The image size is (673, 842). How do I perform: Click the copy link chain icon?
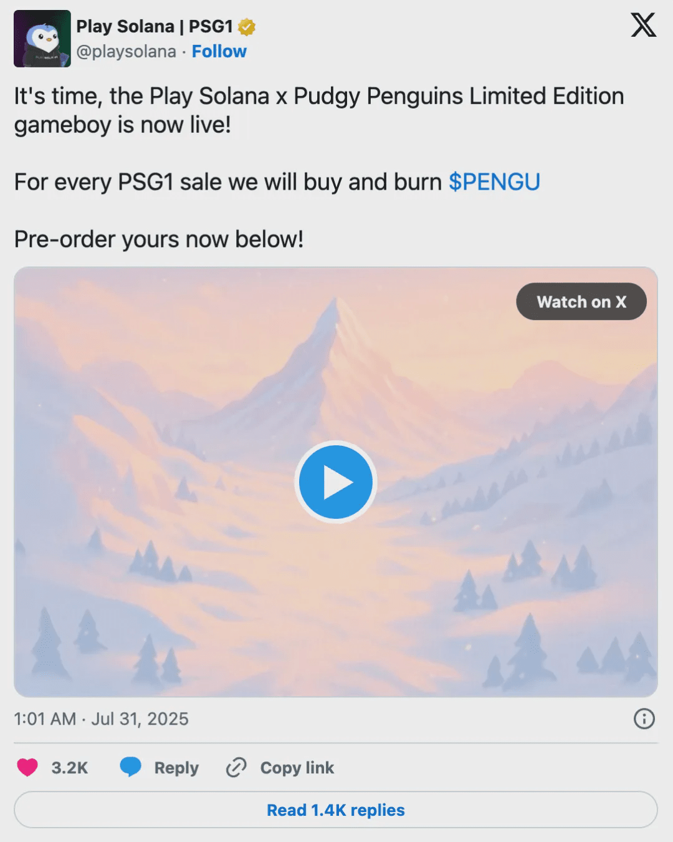point(236,767)
